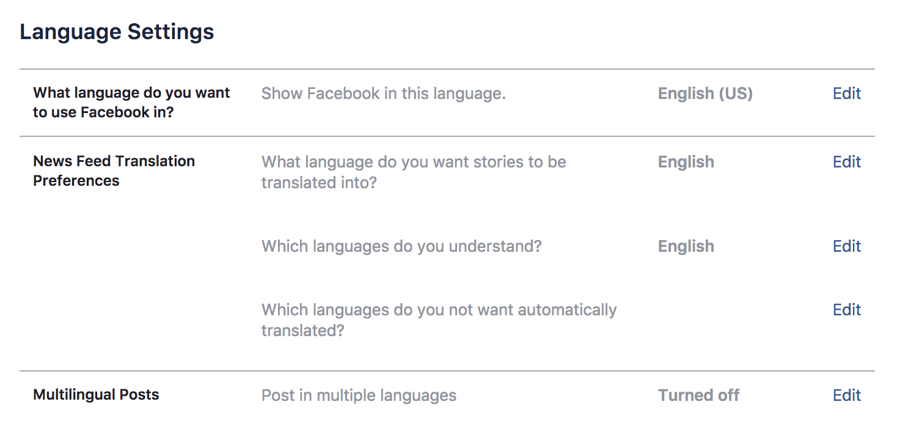Viewport: 897px width, 429px height.
Task: Click the English (US) language value
Action: click(705, 93)
